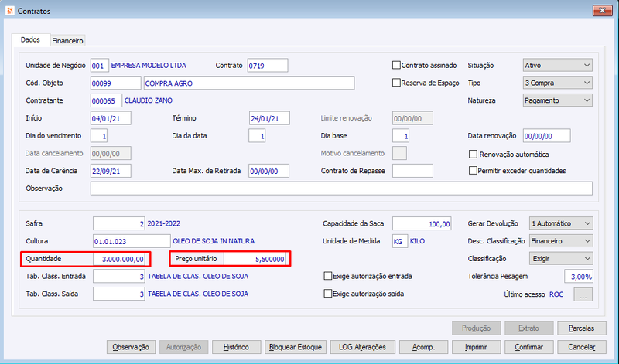Click the ellipsis button beside Último acesso

point(583,294)
